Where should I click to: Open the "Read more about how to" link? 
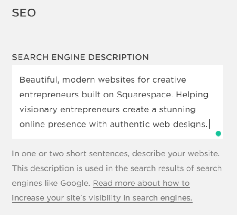coord(141,183)
